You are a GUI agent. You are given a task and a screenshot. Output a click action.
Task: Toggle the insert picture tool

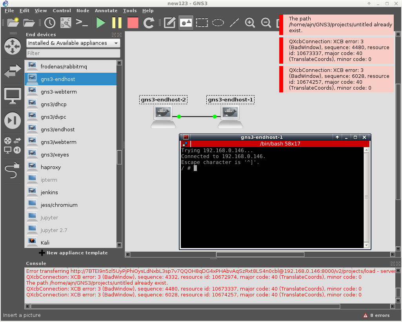(x=186, y=22)
